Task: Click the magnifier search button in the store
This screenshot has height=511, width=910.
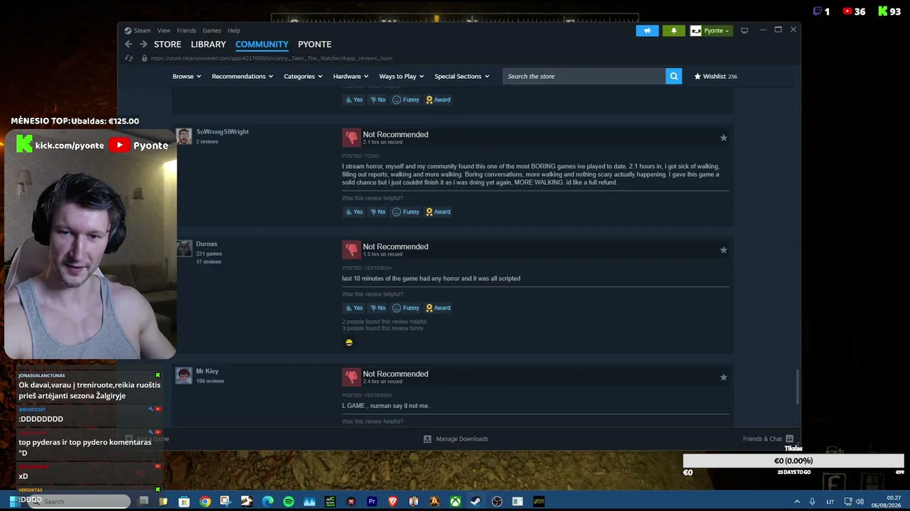Action: point(674,76)
